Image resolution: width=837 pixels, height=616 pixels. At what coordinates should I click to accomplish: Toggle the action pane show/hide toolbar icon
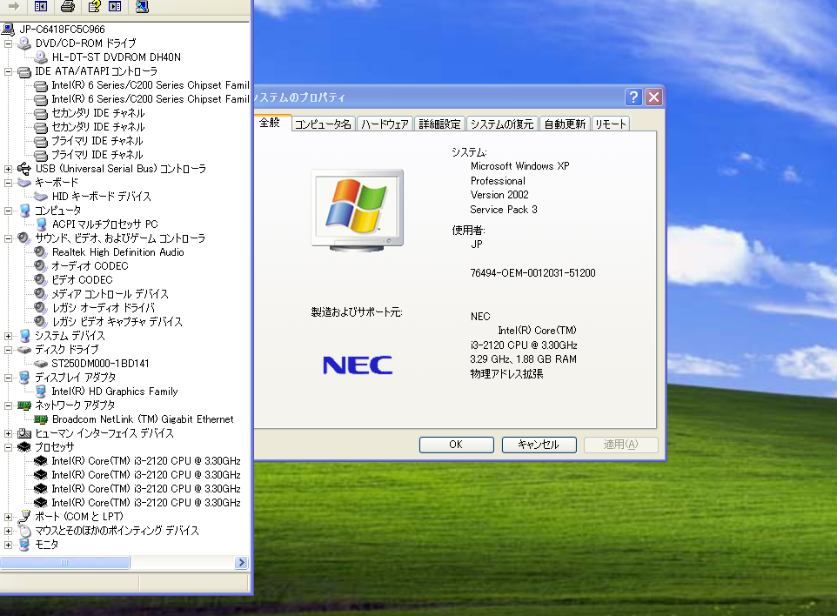click(x=115, y=6)
